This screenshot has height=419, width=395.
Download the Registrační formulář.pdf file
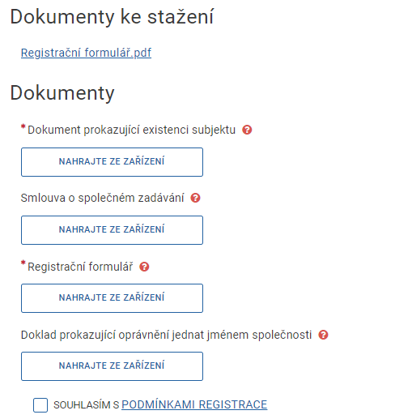click(x=86, y=53)
